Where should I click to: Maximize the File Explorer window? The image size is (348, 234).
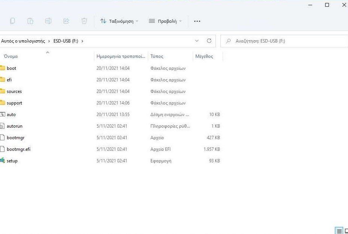coord(327,5)
